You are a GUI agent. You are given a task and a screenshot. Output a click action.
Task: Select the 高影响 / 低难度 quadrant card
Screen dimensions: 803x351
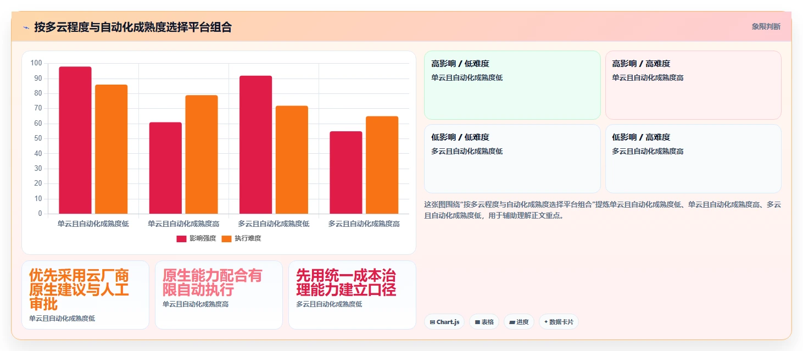[512, 85]
